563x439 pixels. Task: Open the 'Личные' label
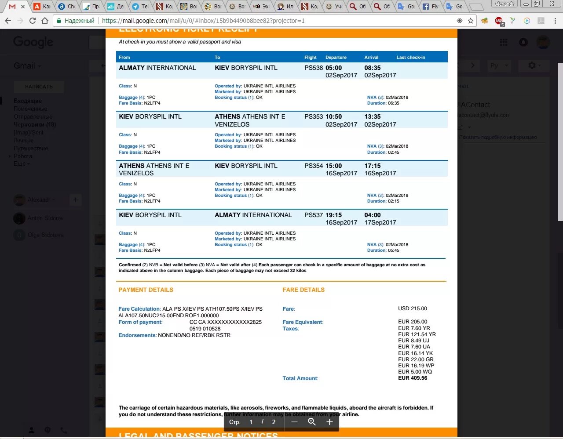(23, 141)
